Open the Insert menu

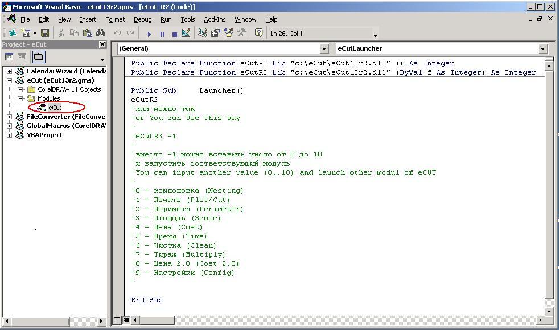[x=88, y=19]
